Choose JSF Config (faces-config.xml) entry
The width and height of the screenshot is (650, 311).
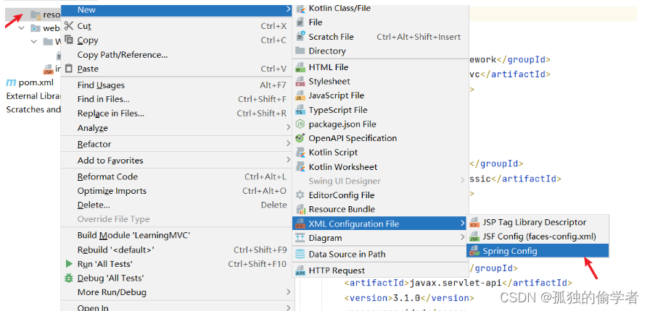[x=539, y=237]
